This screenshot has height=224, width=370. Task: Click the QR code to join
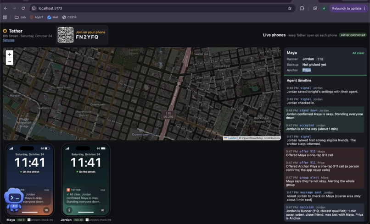[65, 35]
